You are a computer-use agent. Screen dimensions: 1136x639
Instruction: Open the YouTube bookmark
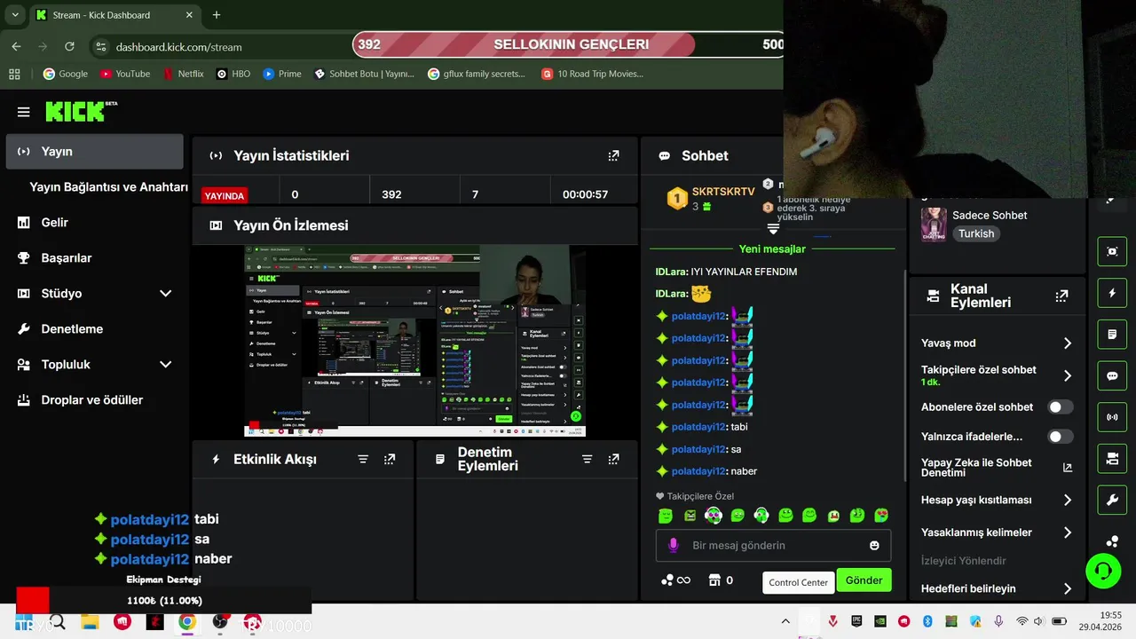(125, 74)
